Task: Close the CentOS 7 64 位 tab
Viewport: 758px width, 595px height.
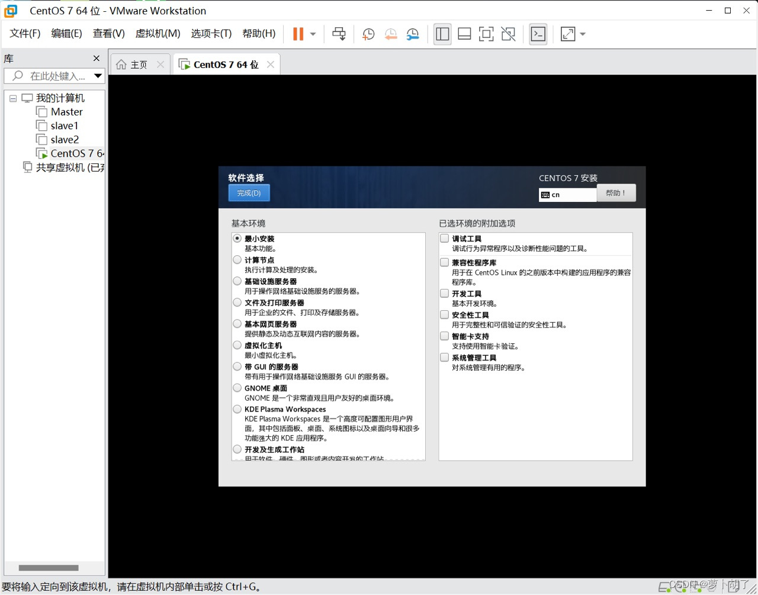Action: click(271, 65)
